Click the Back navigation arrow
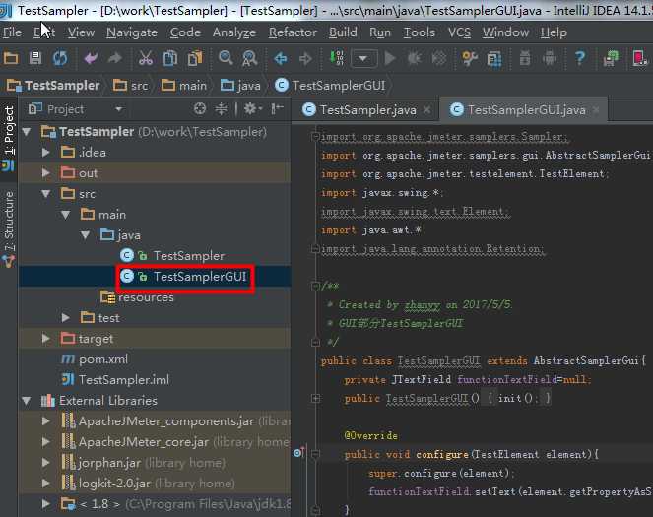653x517 pixels. tap(281, 58)
